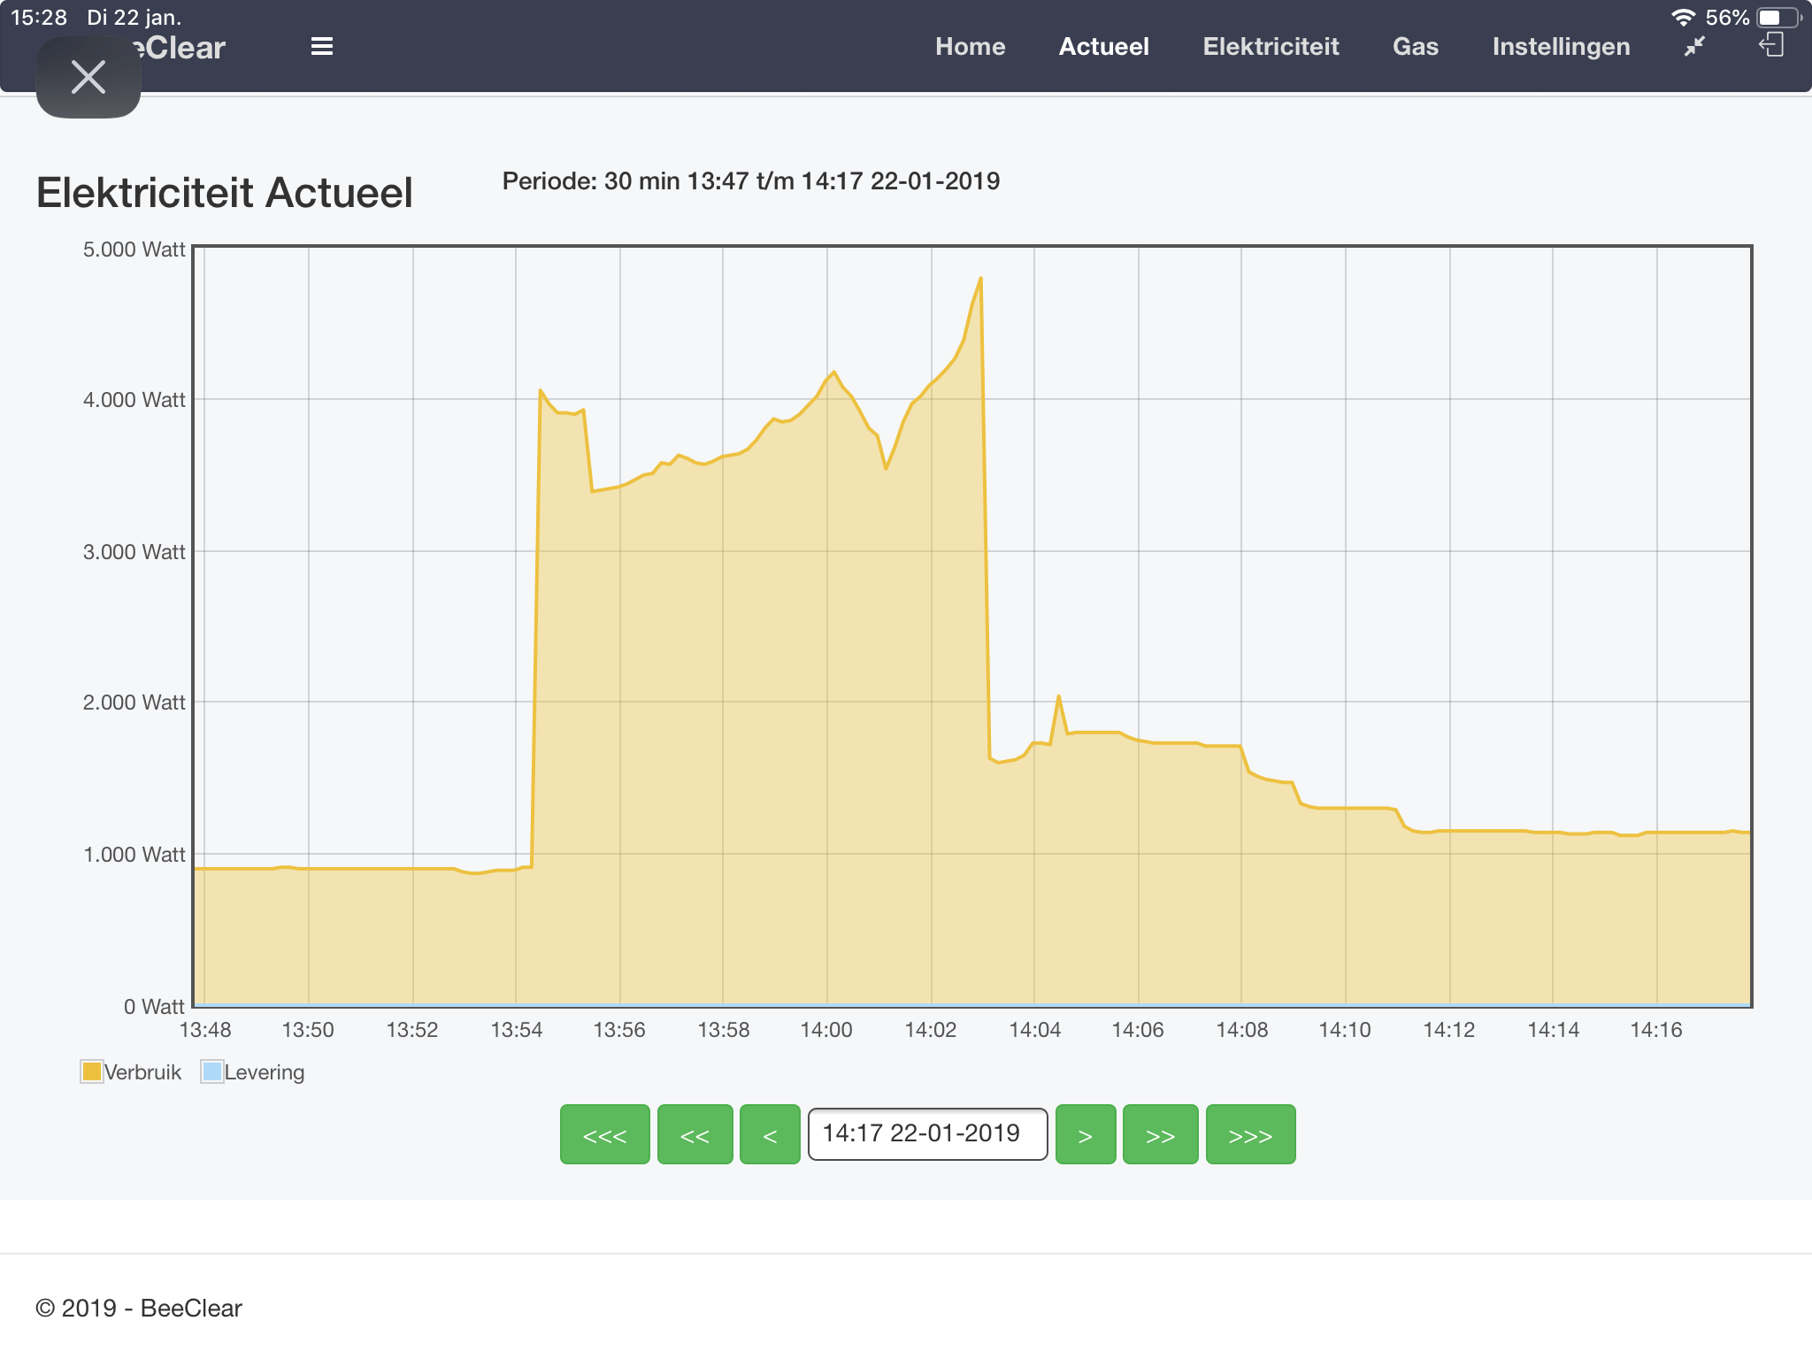Open the hamburger menu icon

point(322,47)
